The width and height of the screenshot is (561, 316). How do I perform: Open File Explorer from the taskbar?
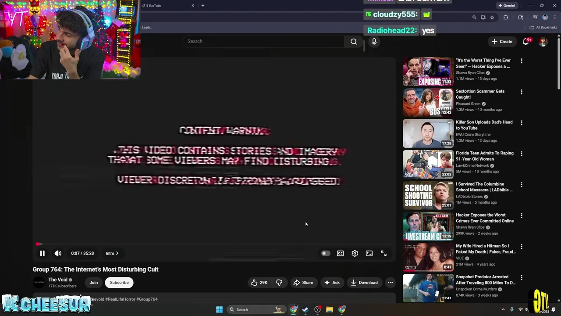pos(329,309)
